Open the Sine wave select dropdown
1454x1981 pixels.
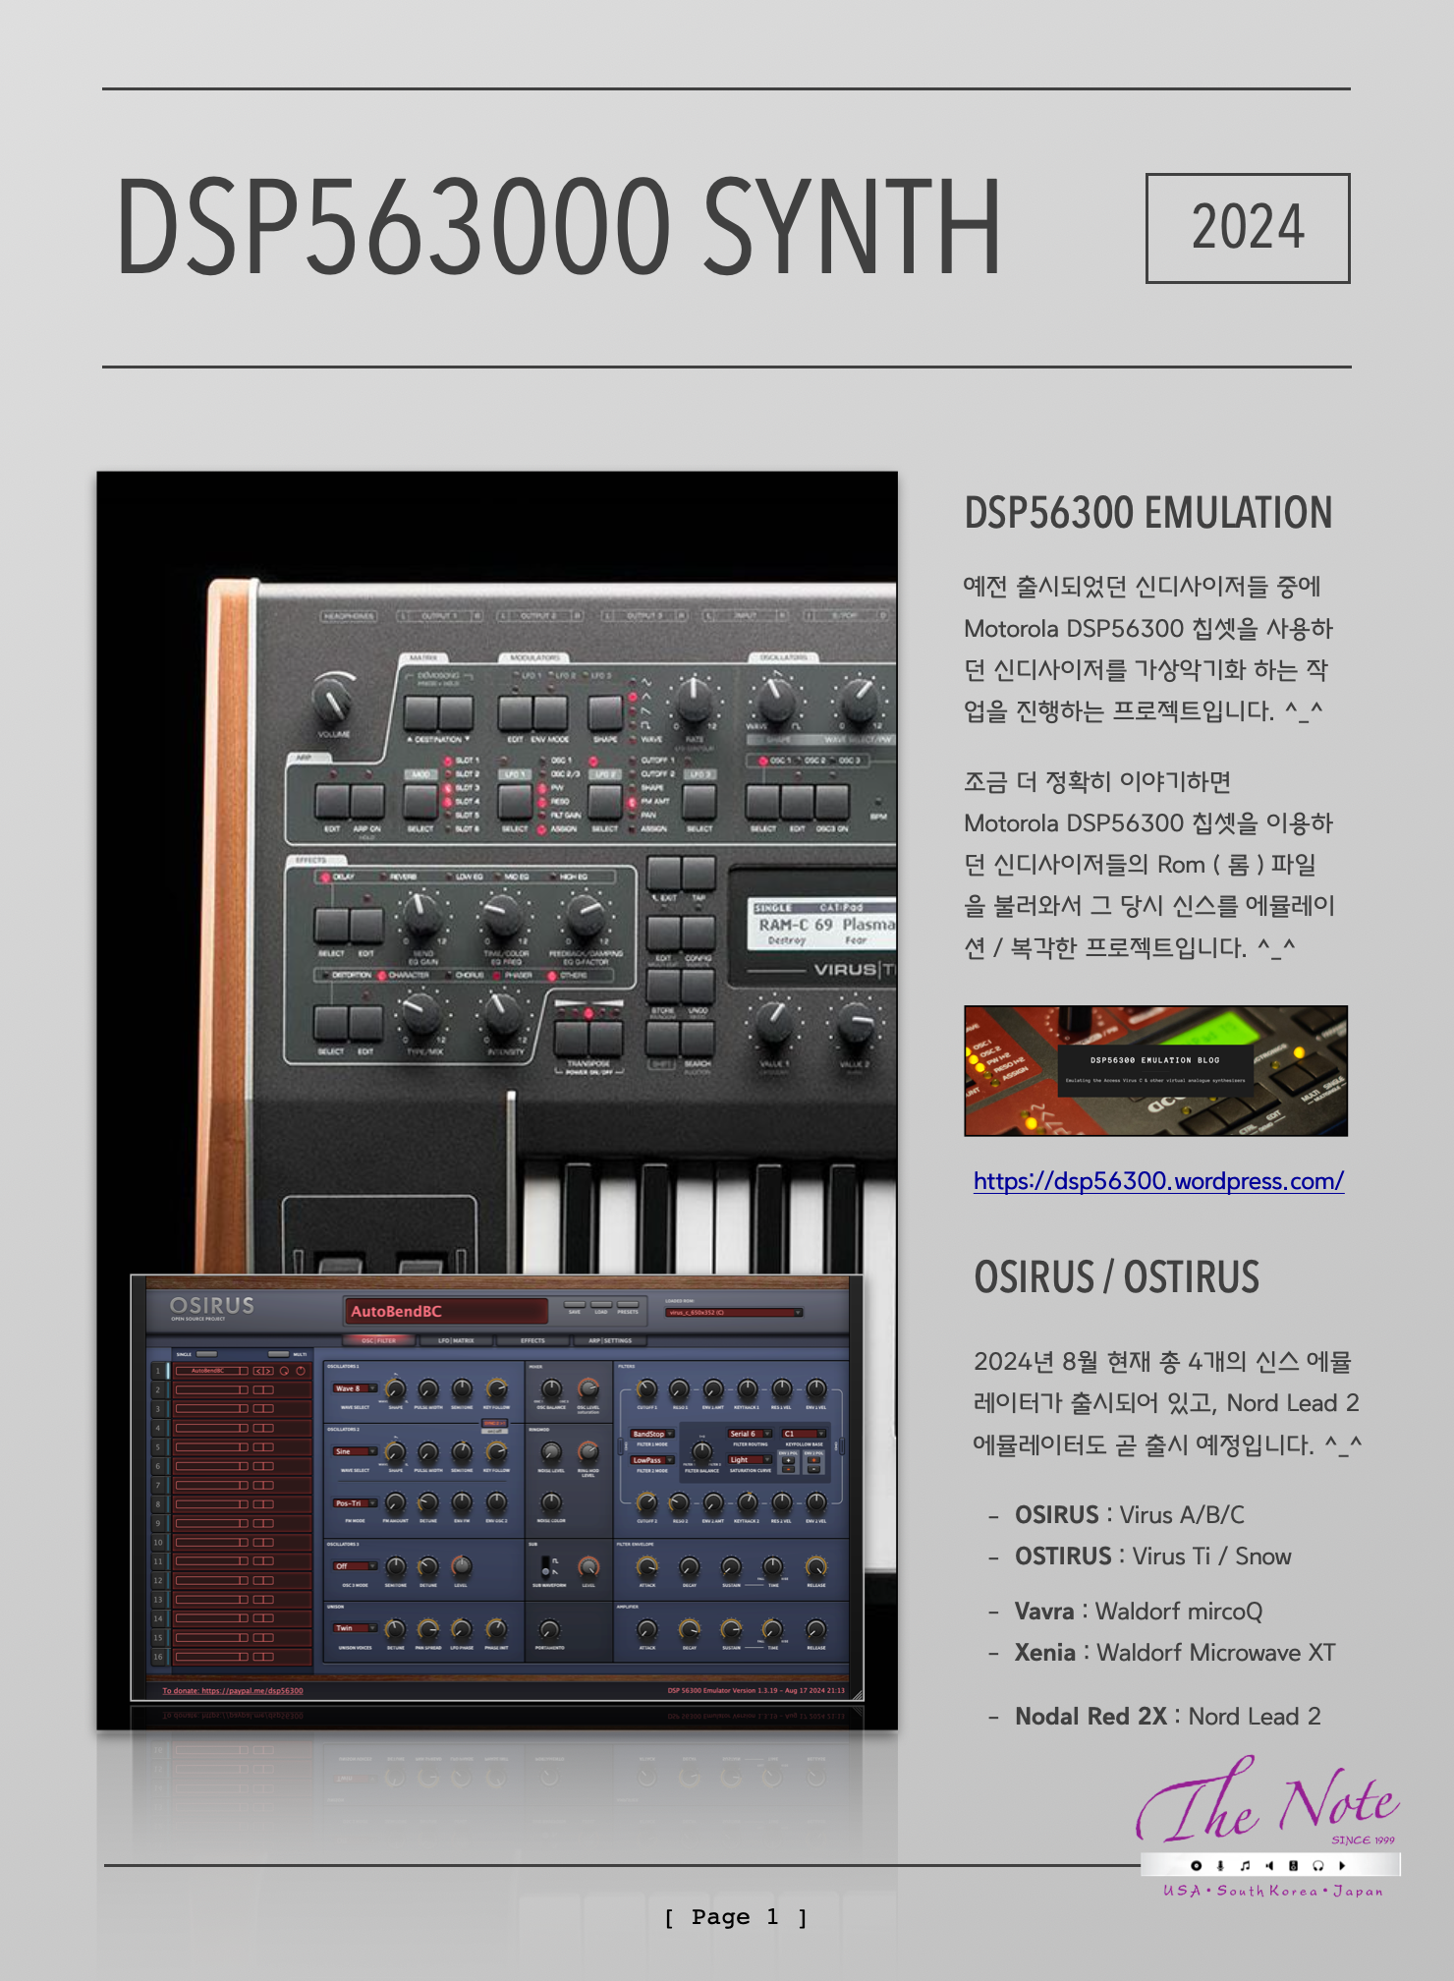(355, 1451)
